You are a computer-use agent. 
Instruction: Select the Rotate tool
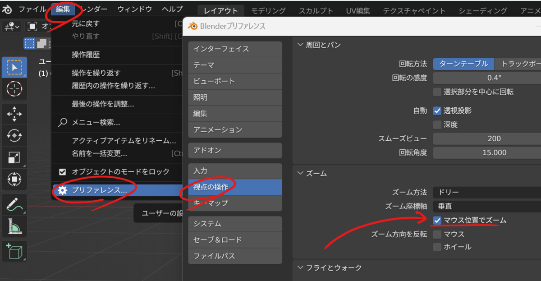tap(14, 135)
